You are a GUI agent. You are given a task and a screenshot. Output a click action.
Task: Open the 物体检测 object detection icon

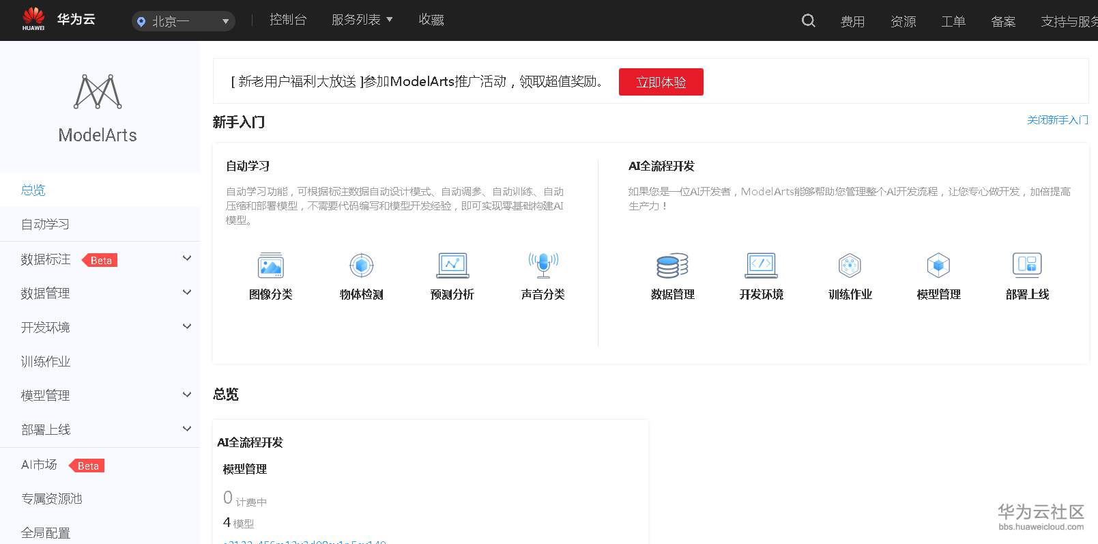[362, 265]
